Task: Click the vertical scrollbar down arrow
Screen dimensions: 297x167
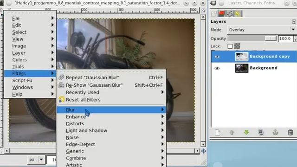Action: coord(203,144)
